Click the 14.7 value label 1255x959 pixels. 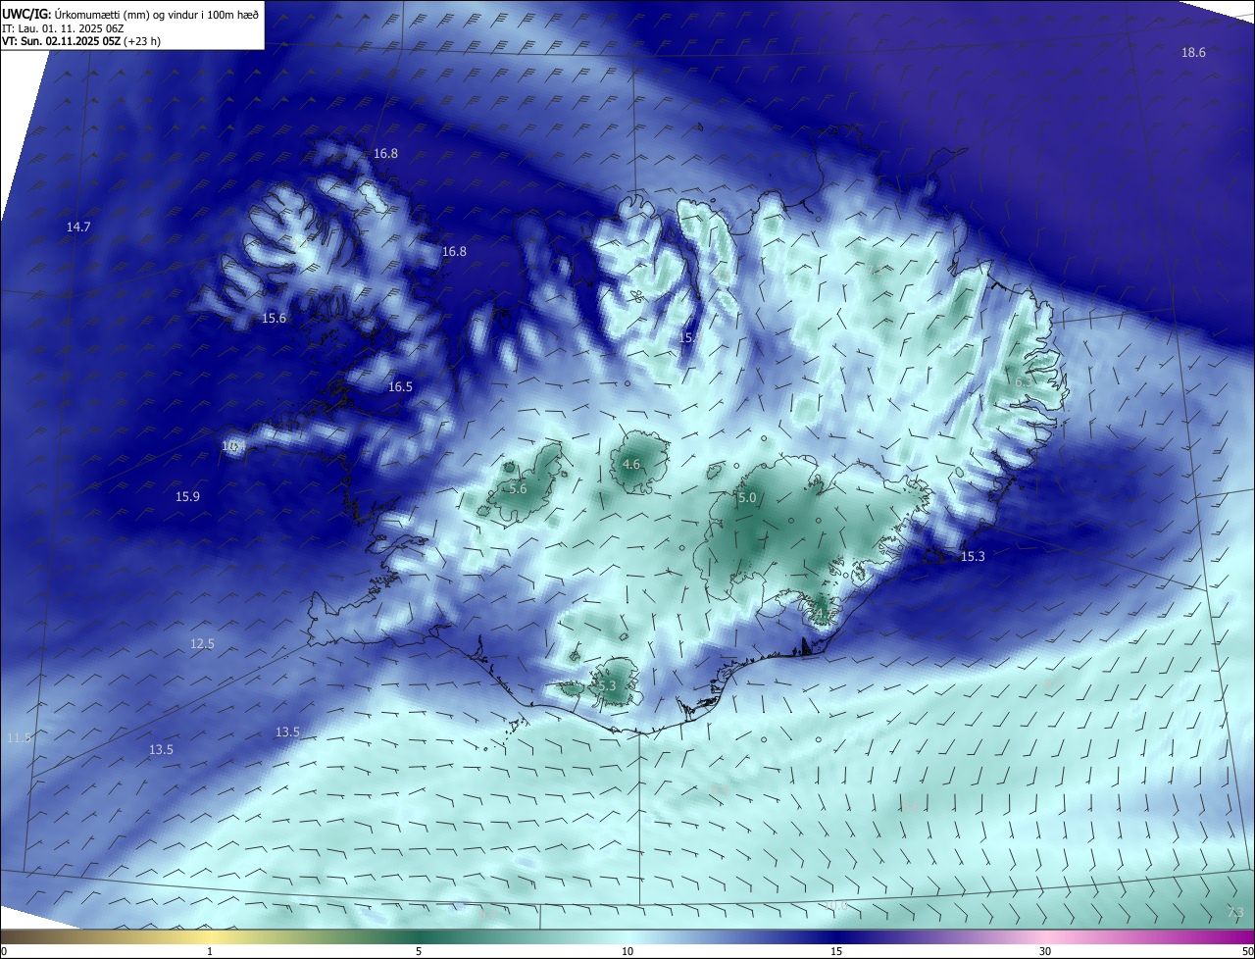[x=78, y=227]
